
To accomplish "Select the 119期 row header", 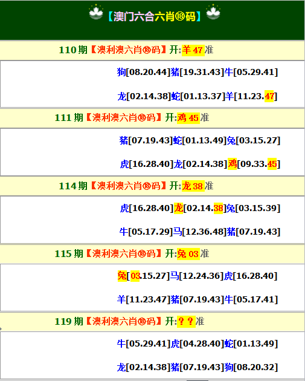I will pos(152,322).
